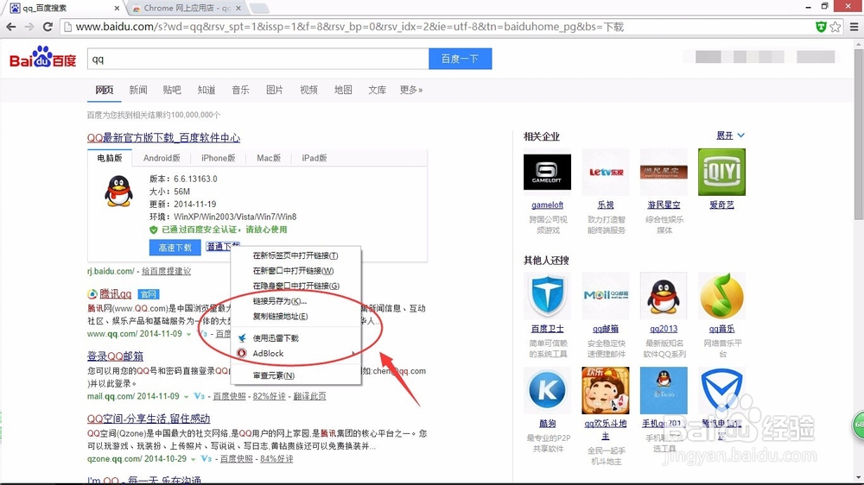Choose 在新标签页中打开链接 from context menu
The height and width of the screenshot is (485, 864).
[295, 255]
